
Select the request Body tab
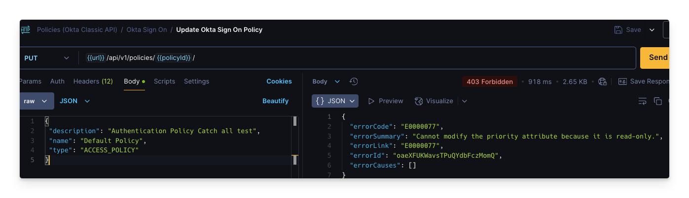point(134,82)
